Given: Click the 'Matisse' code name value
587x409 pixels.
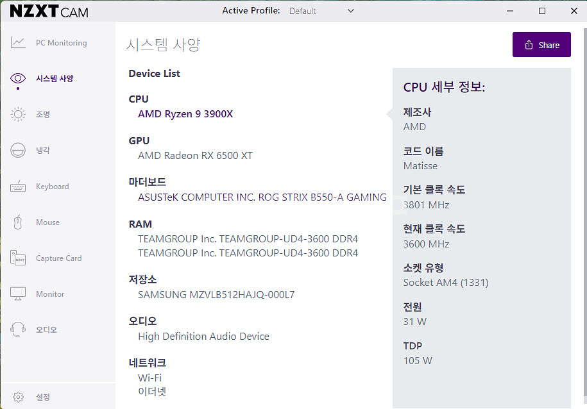Looking at the screenshot, I should (420, 166).
